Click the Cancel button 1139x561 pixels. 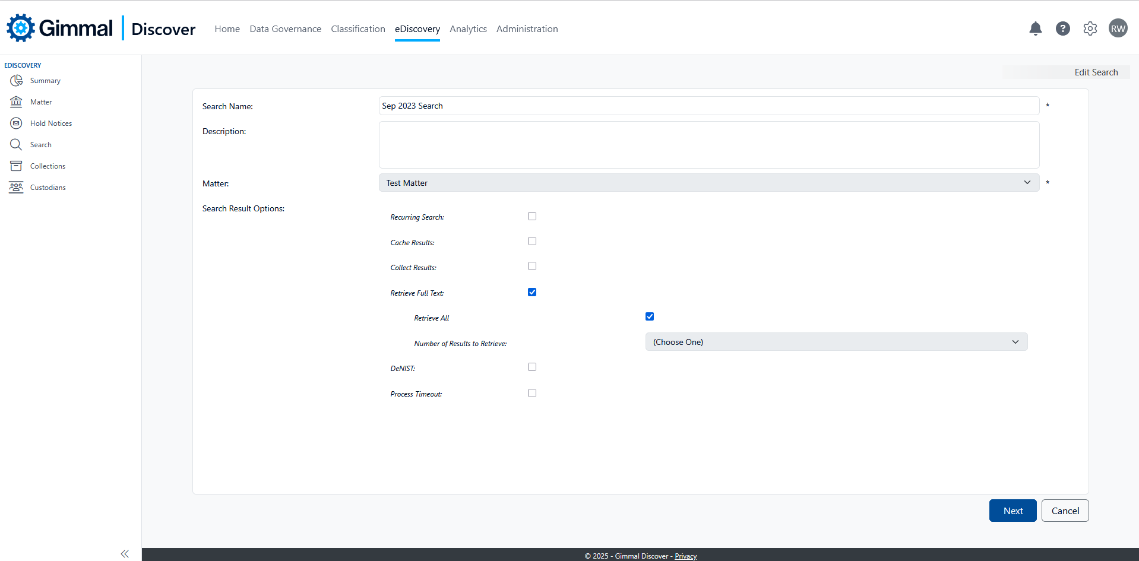[x=1065, y=511]
